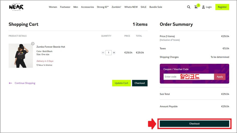Click the Taxes amount €5.04
The height and width of the screenshot is (133, 237).
(x=226, y=49)
